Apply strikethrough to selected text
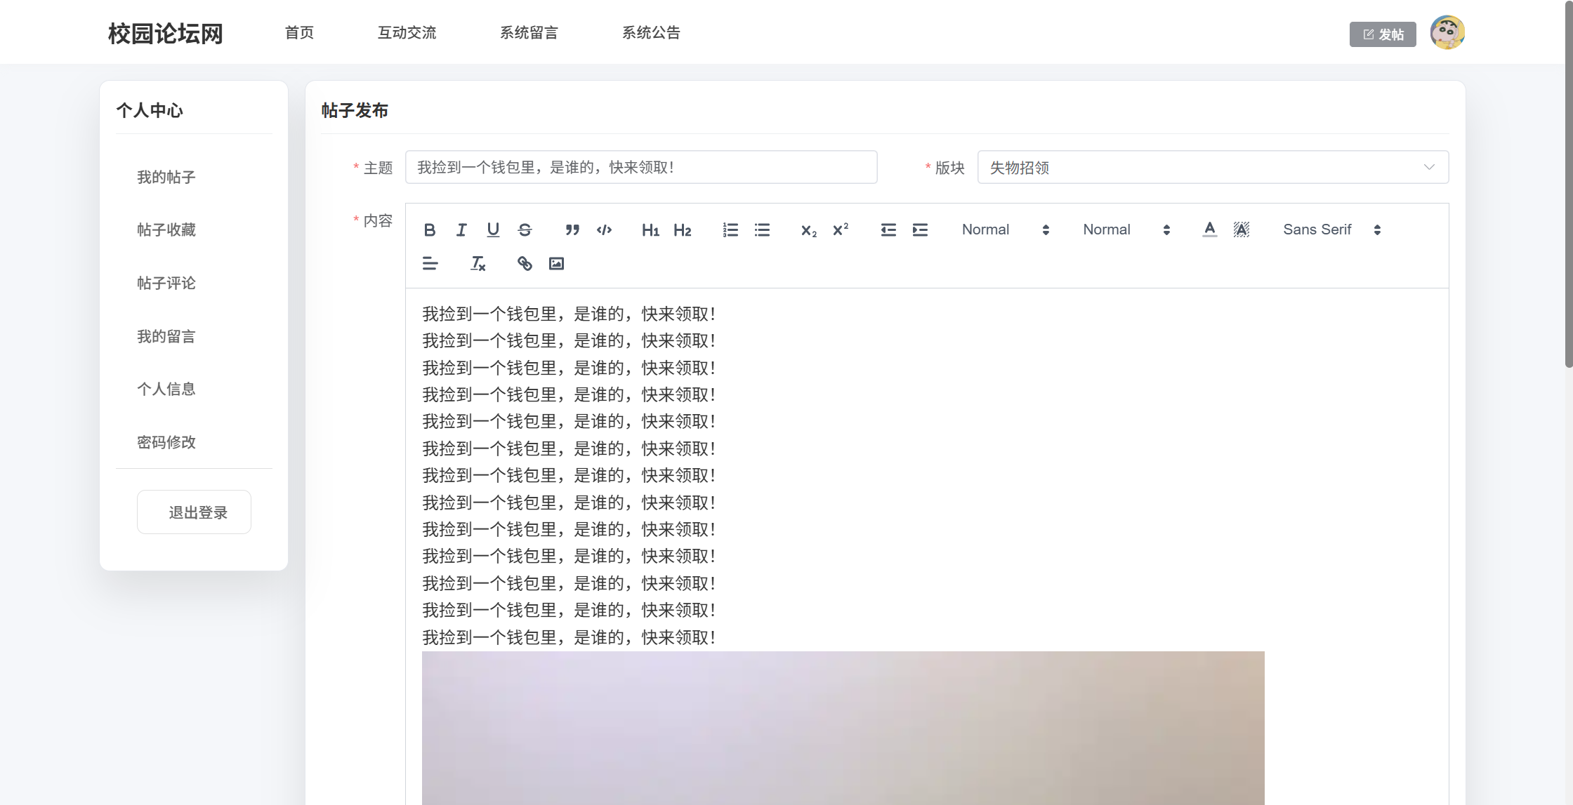This screenshot has height=805, width=1573. coord(525,229)
